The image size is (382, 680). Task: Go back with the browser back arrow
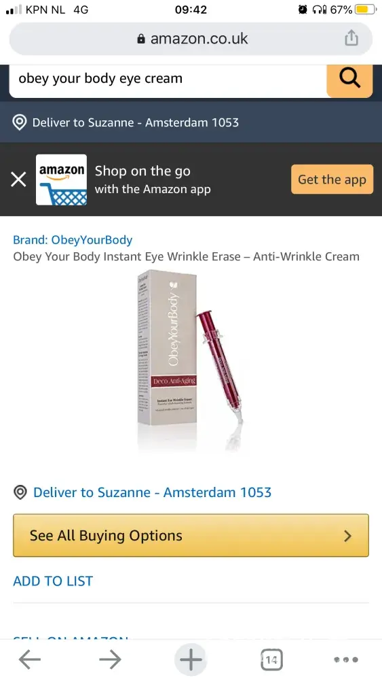29,660
